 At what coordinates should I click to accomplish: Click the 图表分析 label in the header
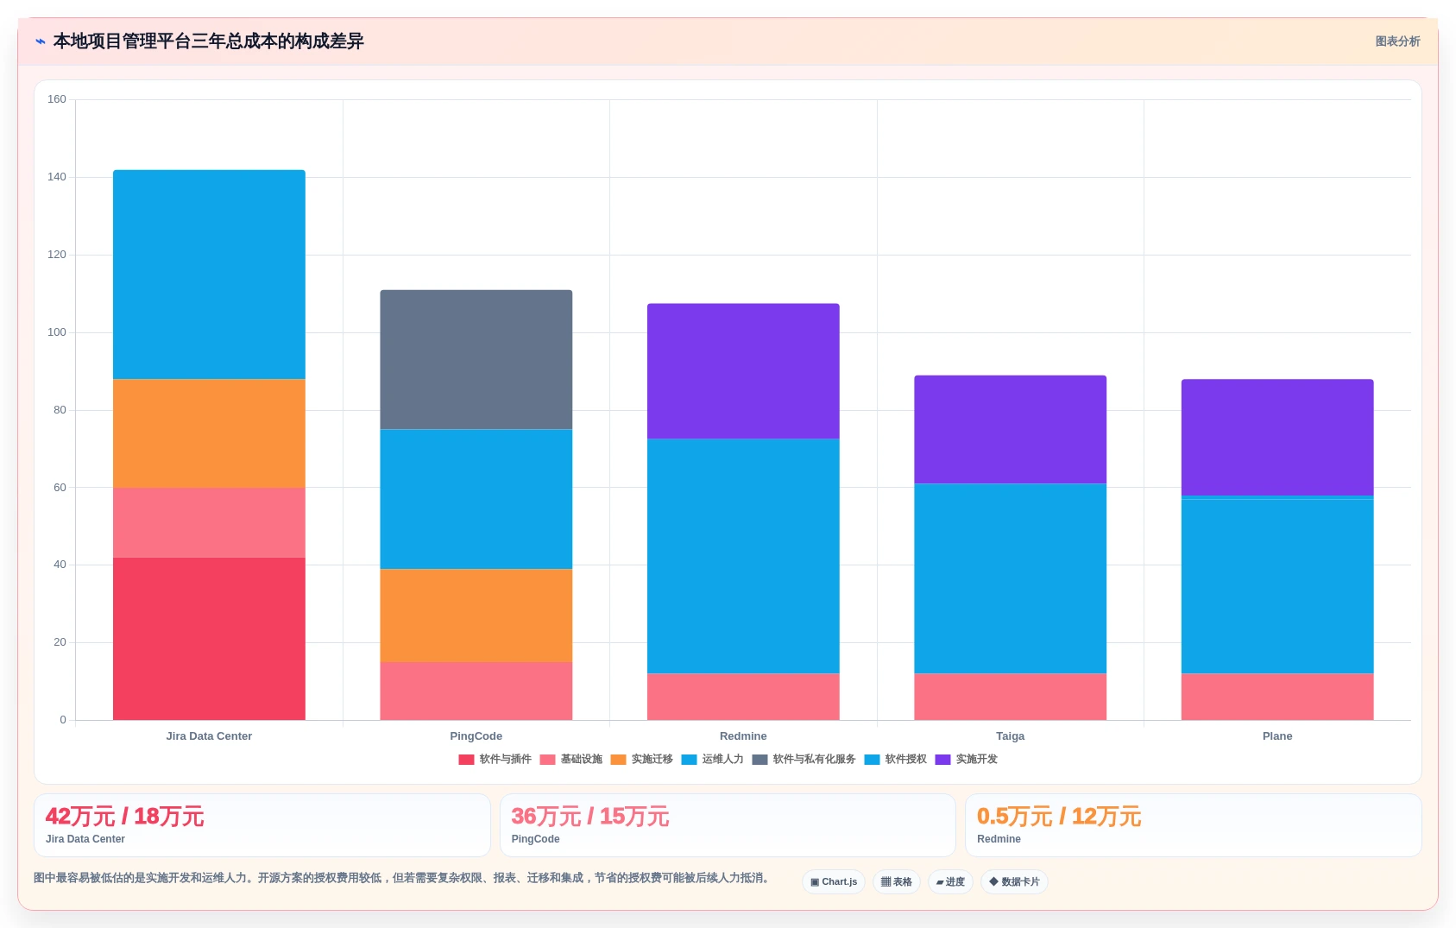(1397, 41)
